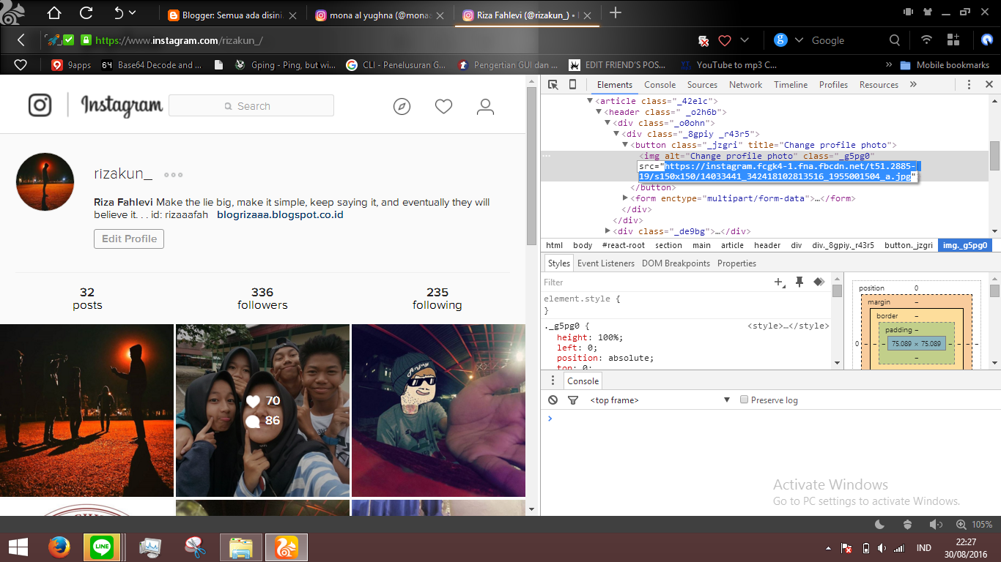The image size is (1001, 562).
Task: Switch to the DevTools Network tab
Action: tap(745, 85)
